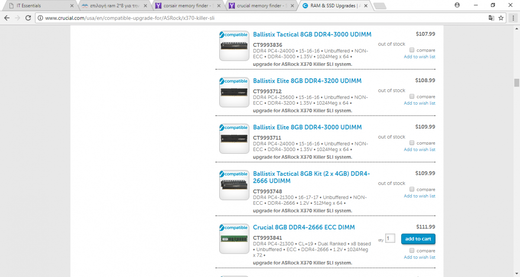Switch to the crucial memory finder tab
520x277 pixels.
[x=261, y=6]
